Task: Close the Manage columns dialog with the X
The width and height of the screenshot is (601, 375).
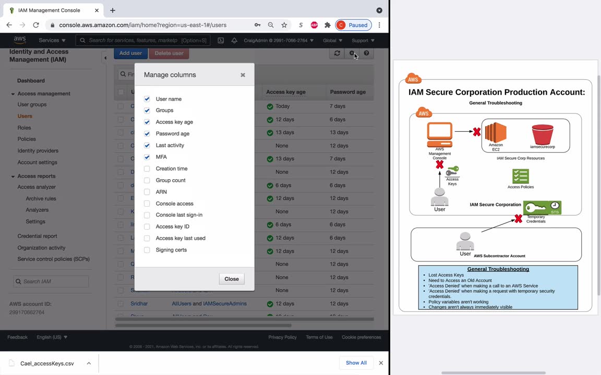Action: point(243,75)
